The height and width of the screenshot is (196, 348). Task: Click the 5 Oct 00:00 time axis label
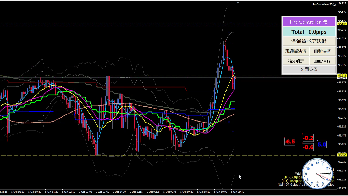(x=18, y=192)
